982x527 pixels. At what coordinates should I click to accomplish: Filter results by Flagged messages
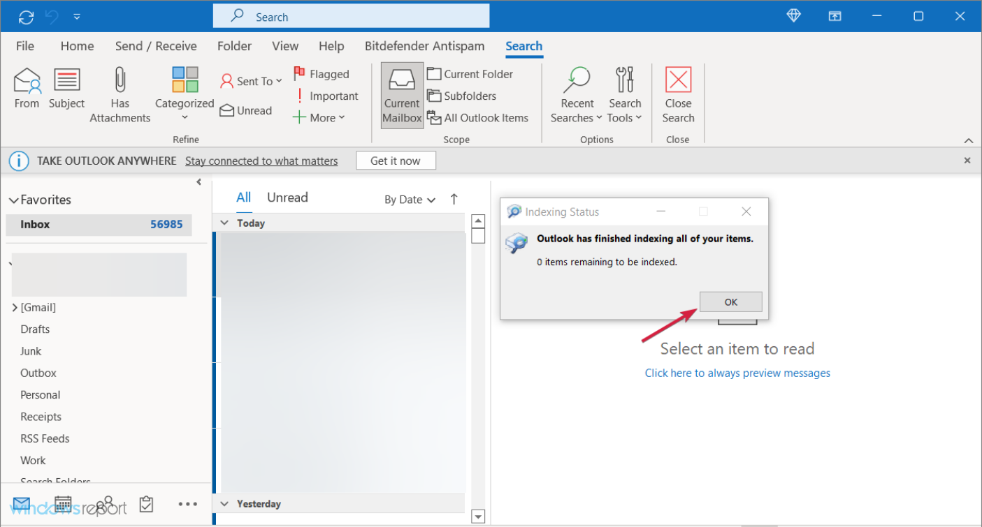tap(322, 73)
